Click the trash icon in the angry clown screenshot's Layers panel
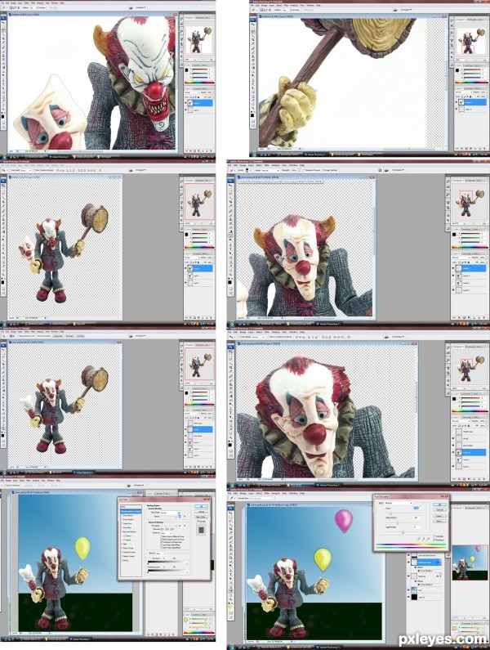Viewport: 490px width, 650px height. [x=212, y=151]
